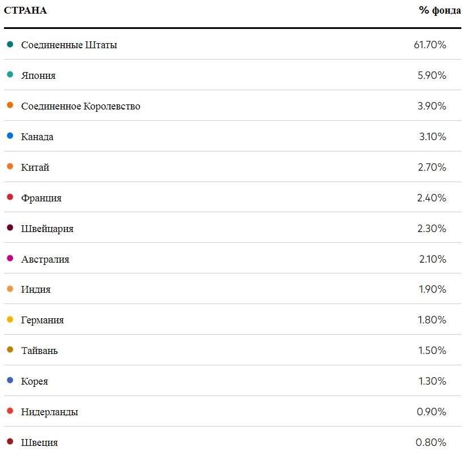Click the % фонда column header
This screenshot has height=451, width=467.
tap(440, 10)
